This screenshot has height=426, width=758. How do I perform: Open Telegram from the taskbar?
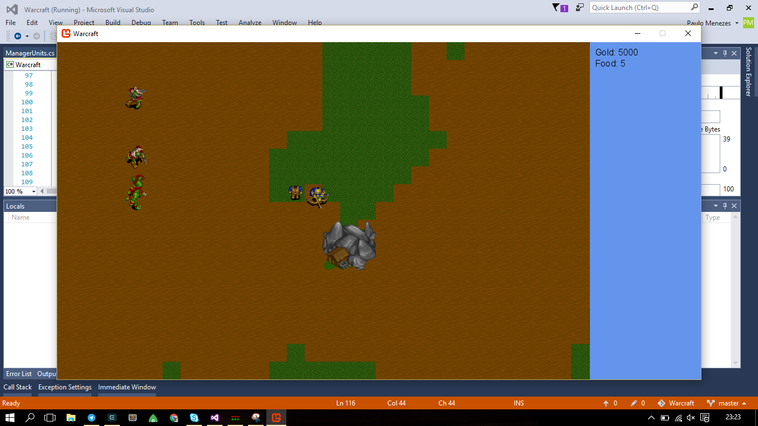coord(91,418)
